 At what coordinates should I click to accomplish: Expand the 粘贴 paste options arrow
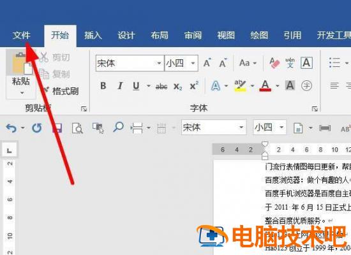click(22, 92)
